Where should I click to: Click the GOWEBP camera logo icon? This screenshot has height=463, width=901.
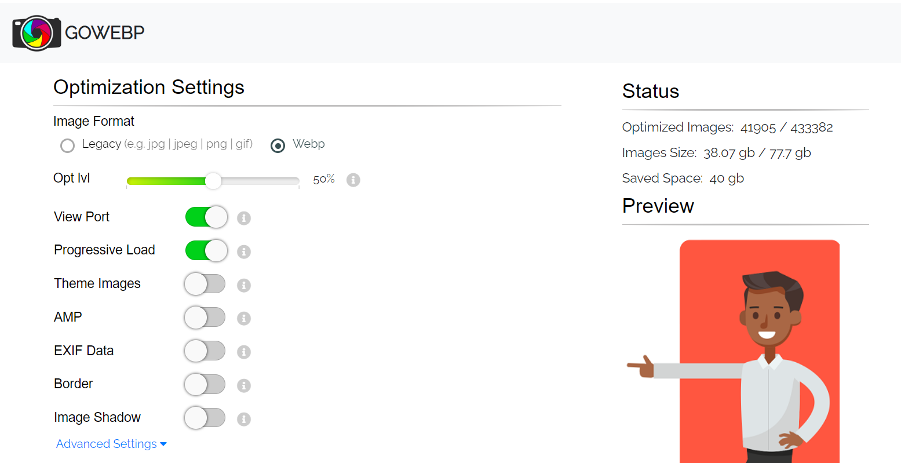click(x=37, y=32)
